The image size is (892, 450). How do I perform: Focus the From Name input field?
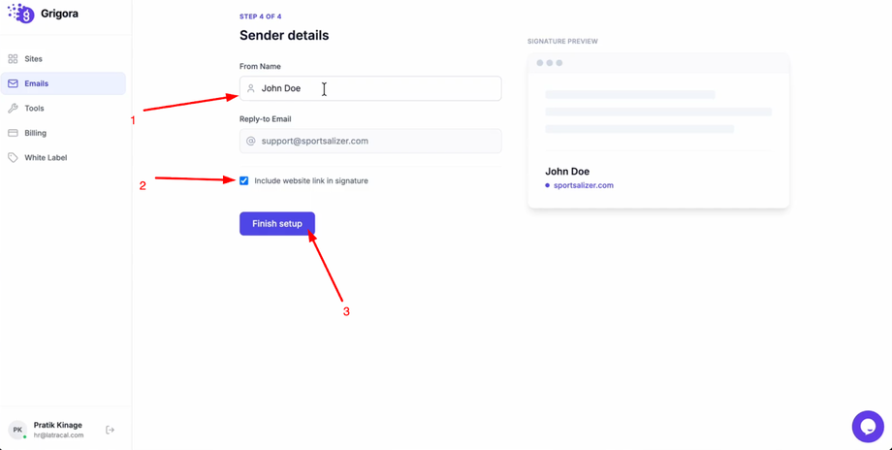click(378, 88)
